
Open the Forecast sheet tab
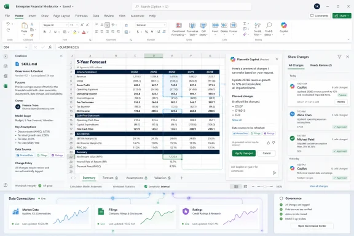coord(110,178)
